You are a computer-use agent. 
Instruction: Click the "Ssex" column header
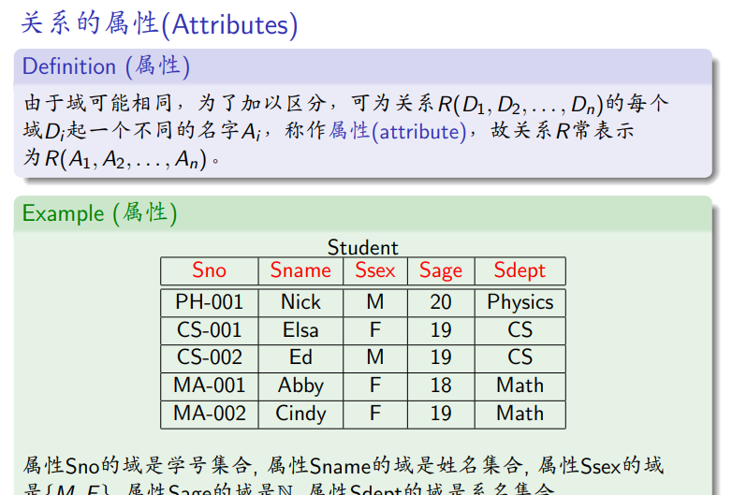(374, 270)
